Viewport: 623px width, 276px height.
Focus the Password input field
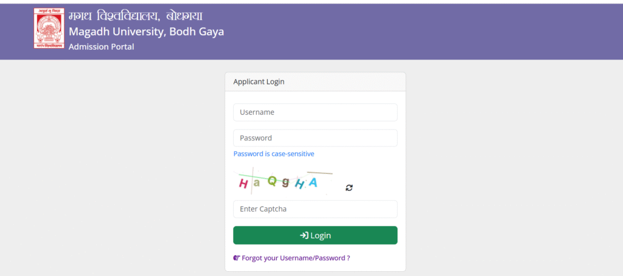[x=315, y=138]
